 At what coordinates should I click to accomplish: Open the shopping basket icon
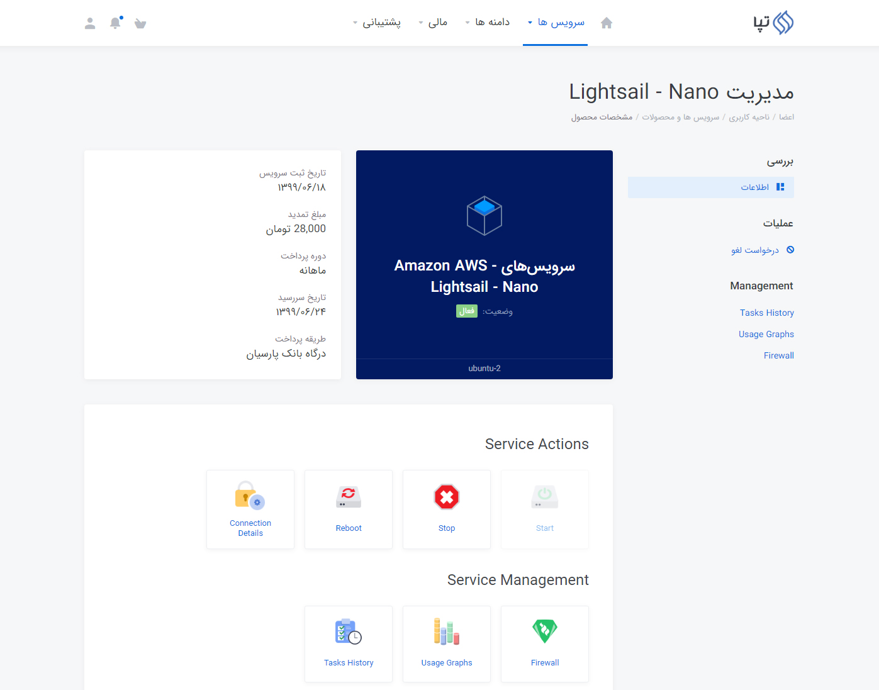coord(140,23)
